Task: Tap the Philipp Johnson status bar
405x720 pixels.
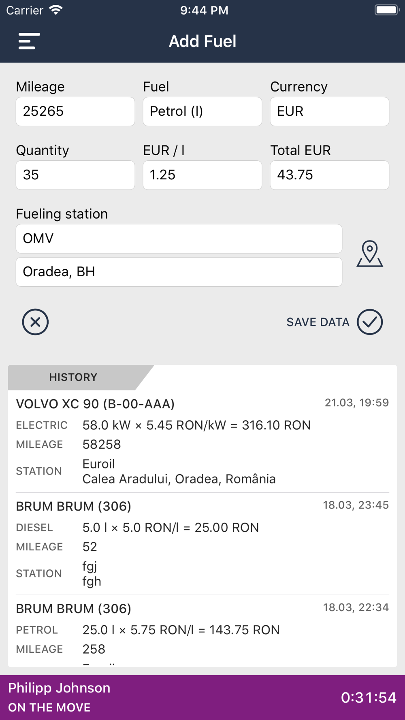Action: pos(202,697)
